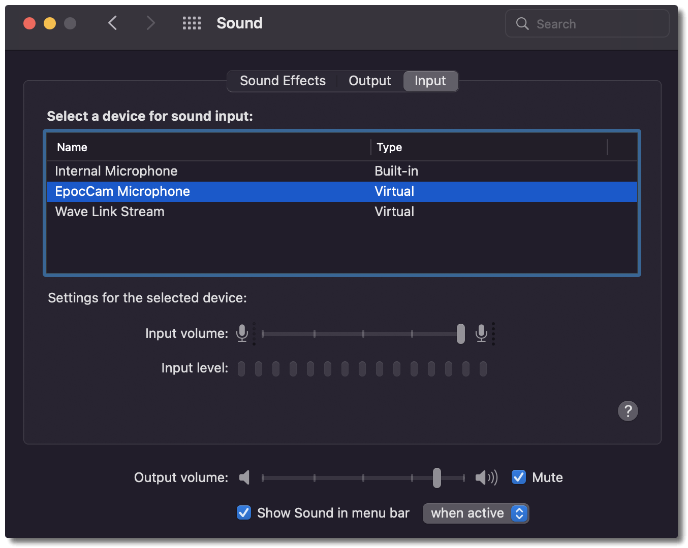Select the Input tab
Screen dimensions: 688x548
click(x=430, y=81)
